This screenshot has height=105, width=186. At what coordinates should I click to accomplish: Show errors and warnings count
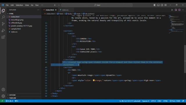pyautogui.click(x=9, y=101)
